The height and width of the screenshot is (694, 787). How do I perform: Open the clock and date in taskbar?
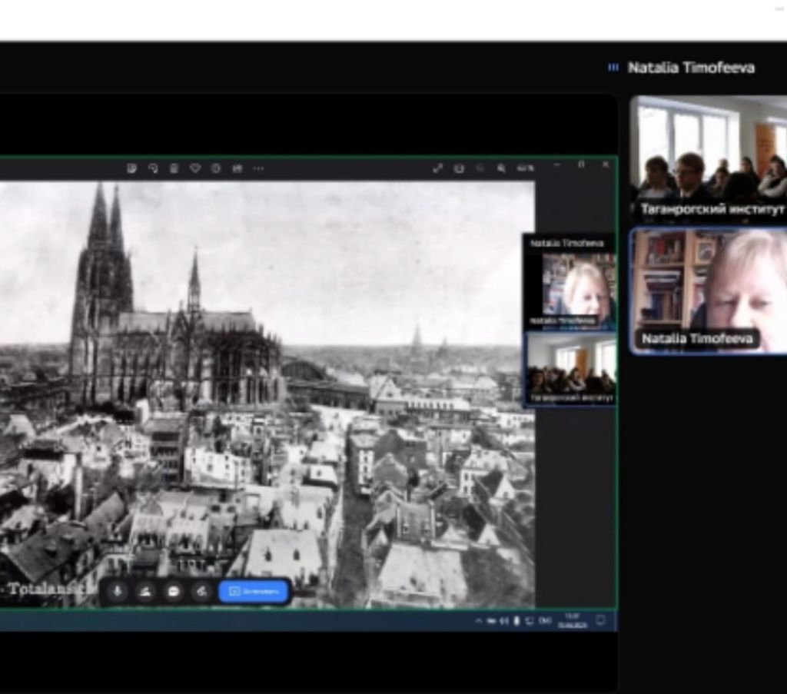click(x=571, y=620)
